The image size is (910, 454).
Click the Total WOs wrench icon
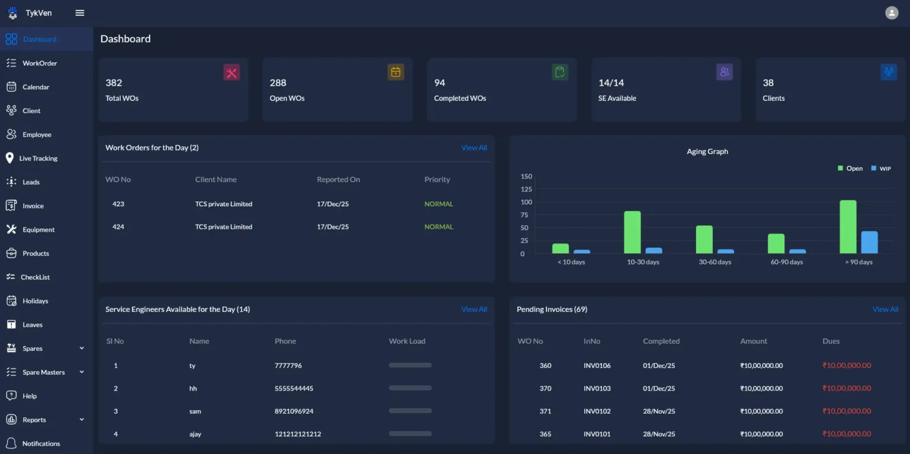pyautogui.click(x=232, y=72)
